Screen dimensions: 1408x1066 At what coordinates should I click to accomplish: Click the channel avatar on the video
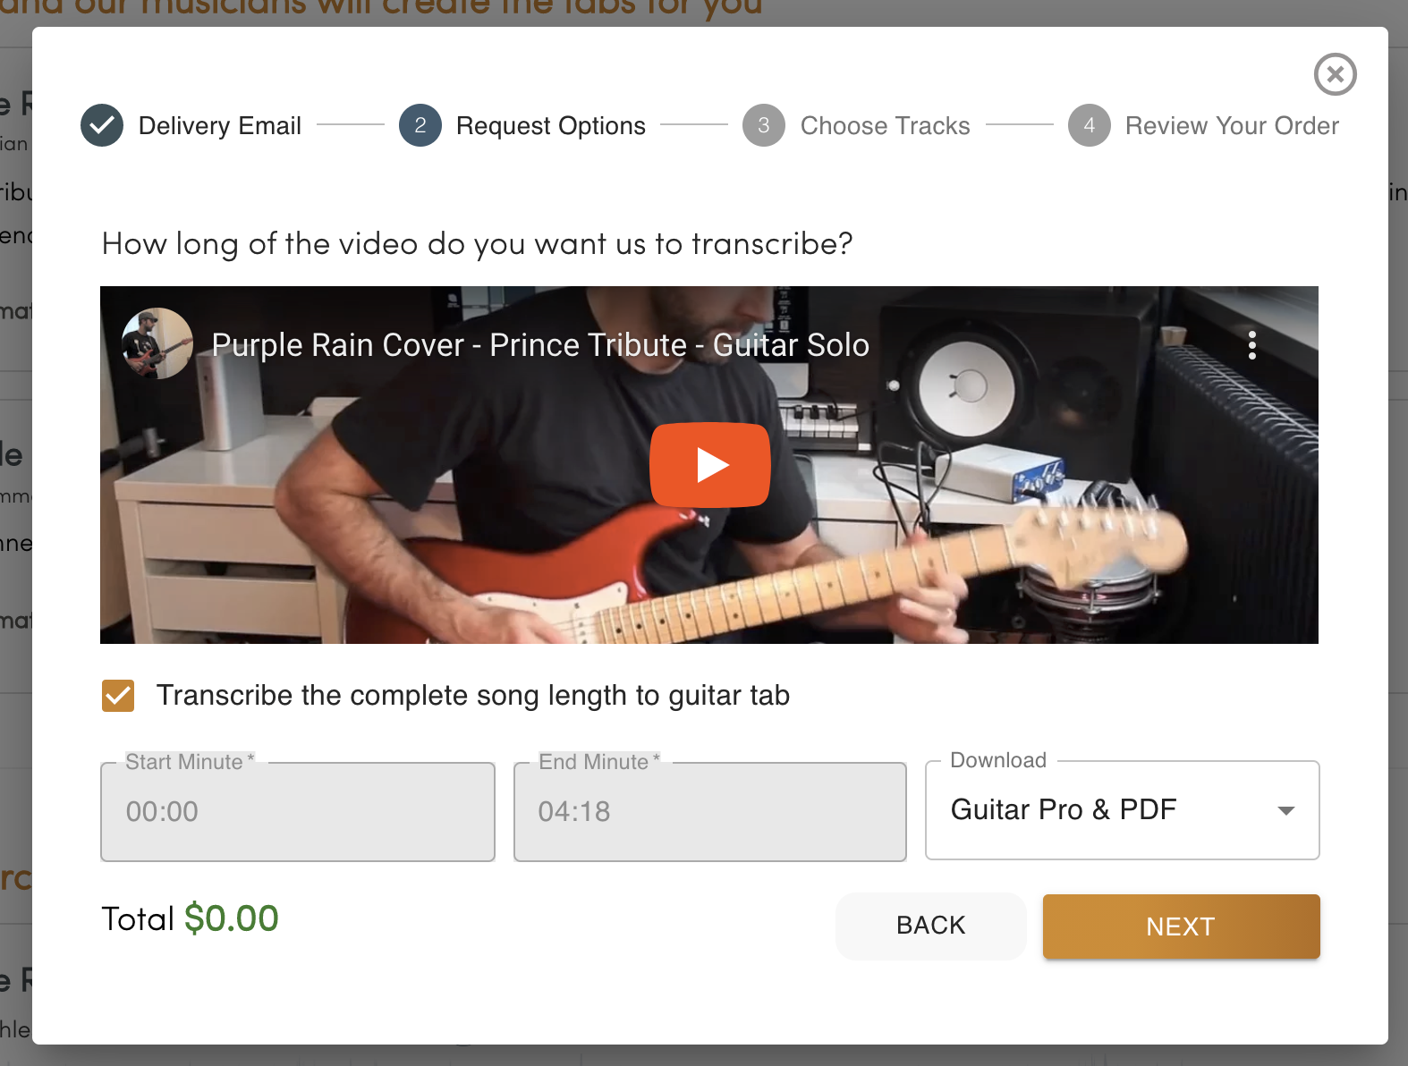click(157, 344)
